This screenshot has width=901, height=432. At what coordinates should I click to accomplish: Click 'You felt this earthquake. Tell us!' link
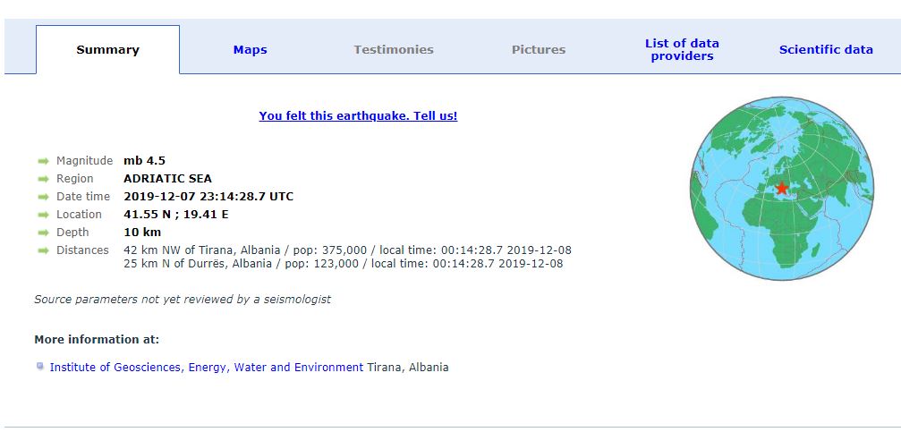click(358, 116)
